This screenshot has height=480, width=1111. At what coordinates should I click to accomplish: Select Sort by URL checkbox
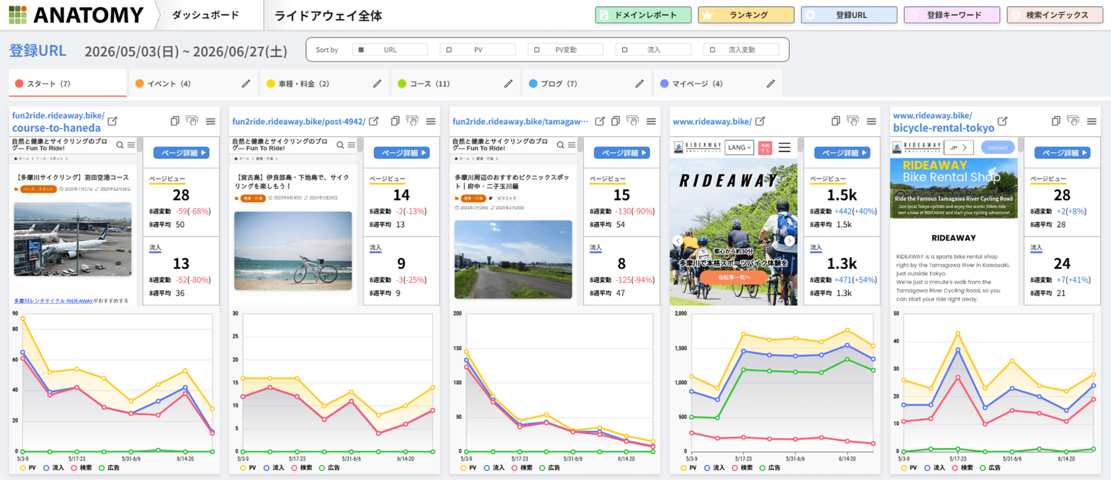(361, 50)
